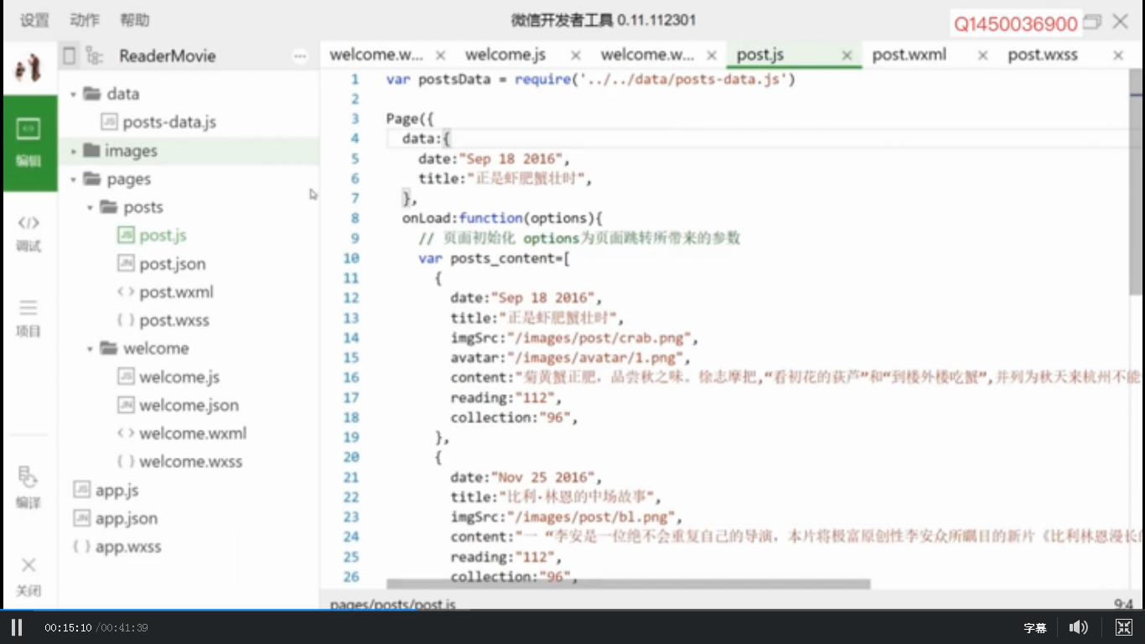1145x644 pixels.
Task: Click the onLoad:function(options) line
Action: point(502,219)
